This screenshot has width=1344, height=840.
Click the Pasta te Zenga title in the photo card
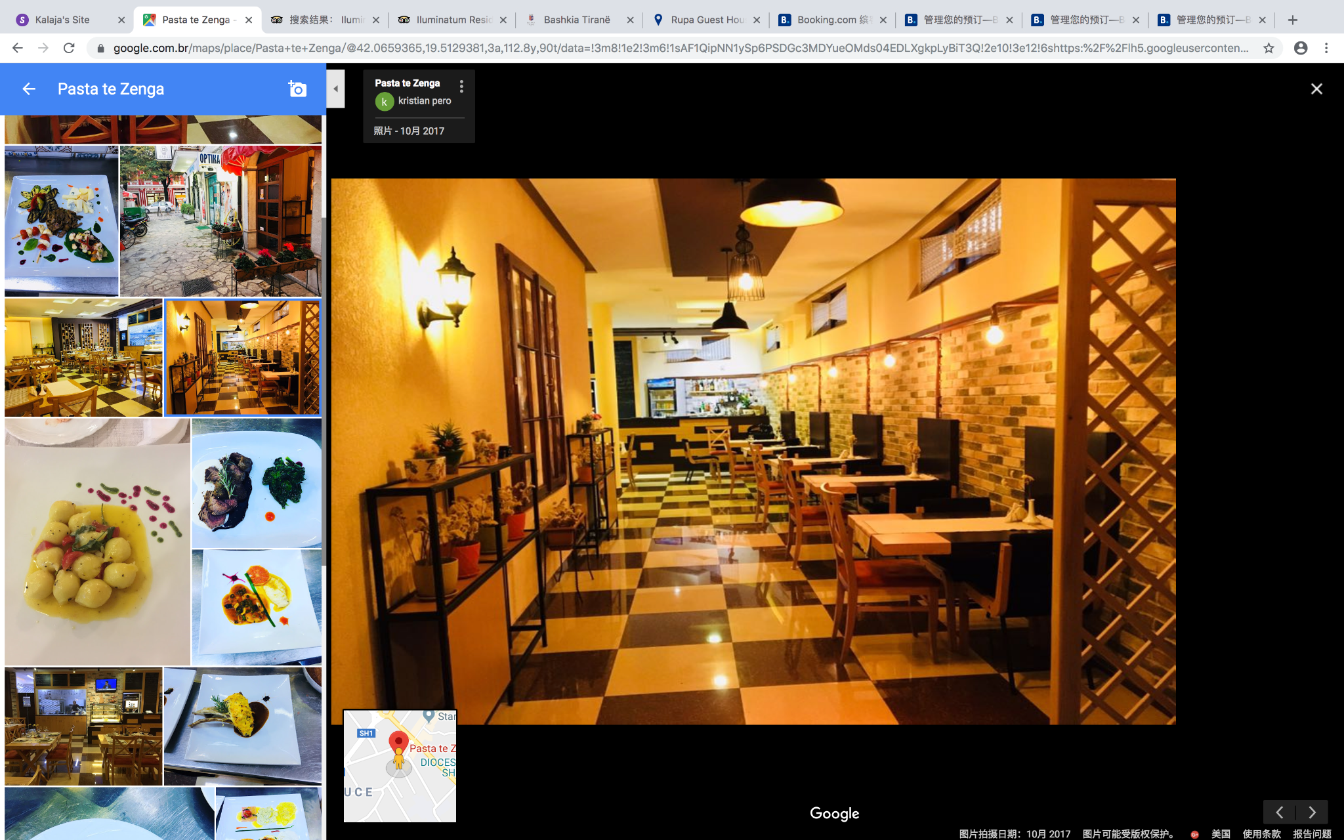click(x=408, y=83)
